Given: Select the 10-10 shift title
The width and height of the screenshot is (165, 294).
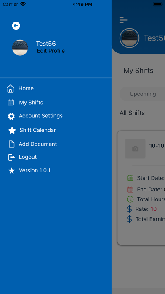Looking at the screenshot, I should point(157,146).
